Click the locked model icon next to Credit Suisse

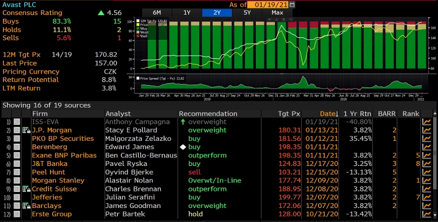(26, 189)
